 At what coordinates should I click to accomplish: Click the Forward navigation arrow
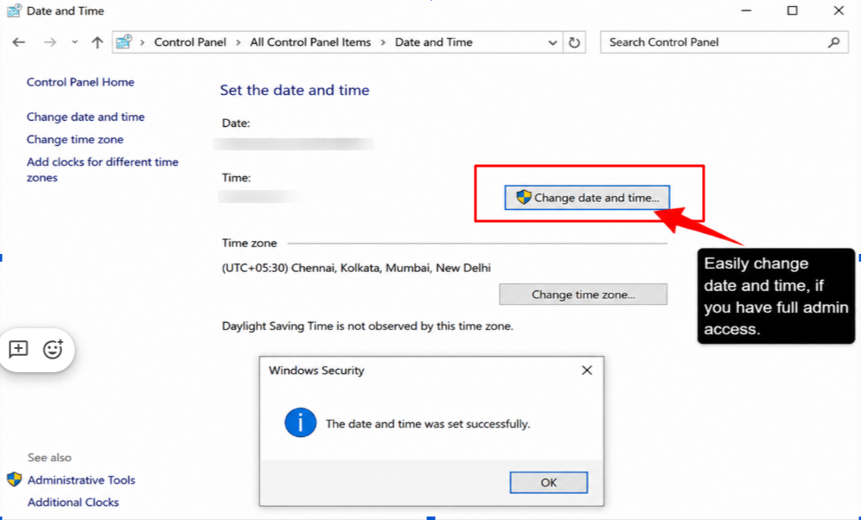50,42
